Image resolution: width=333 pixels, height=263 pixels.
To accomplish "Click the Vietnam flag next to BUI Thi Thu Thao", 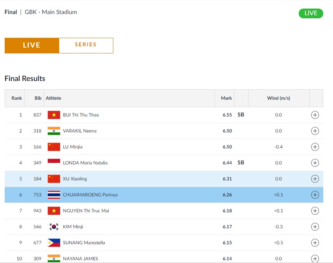I will [54, 115].
